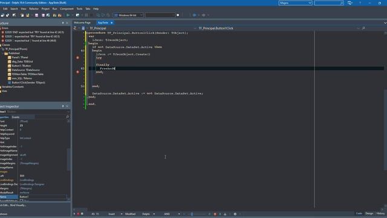Click the Forward navigation arrow in toolbar
This screenshot has height=218, width=387.
[x=204, y=15]
